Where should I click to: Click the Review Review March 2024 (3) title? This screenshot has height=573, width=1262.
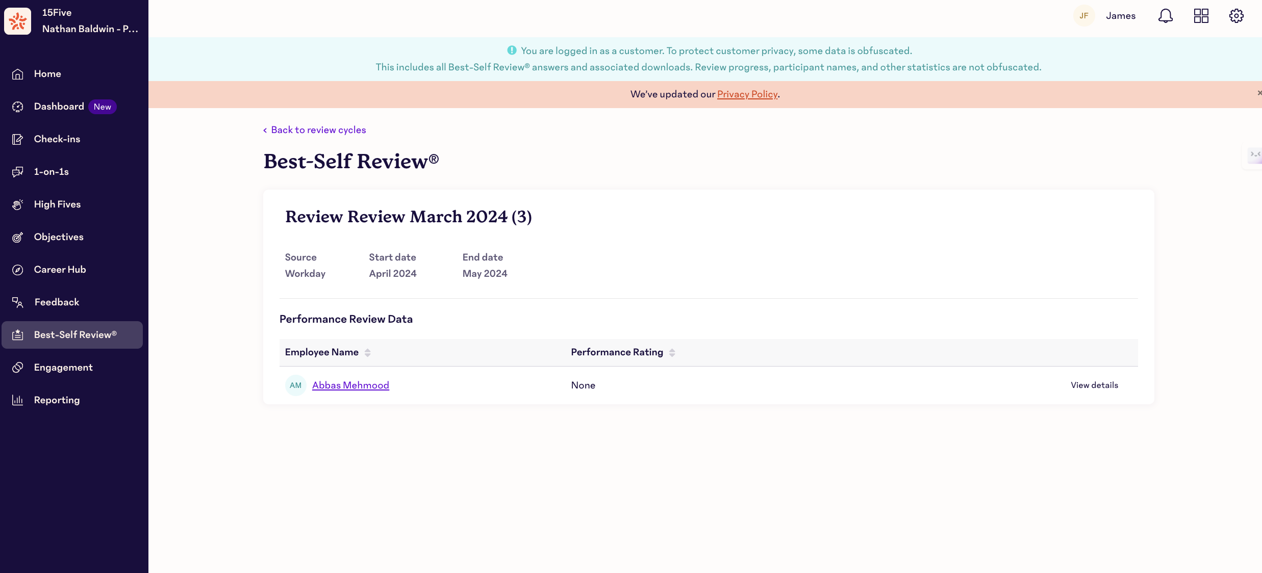coord(409,217)
